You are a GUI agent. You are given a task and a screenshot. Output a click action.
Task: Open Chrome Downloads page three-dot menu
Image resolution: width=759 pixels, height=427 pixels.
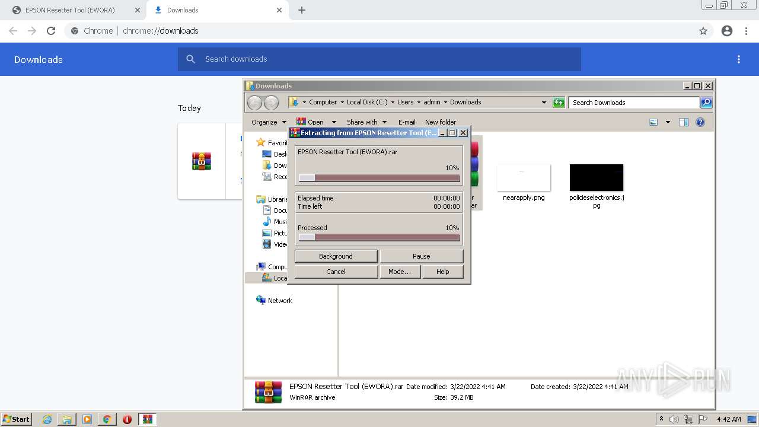pos(739,59)
